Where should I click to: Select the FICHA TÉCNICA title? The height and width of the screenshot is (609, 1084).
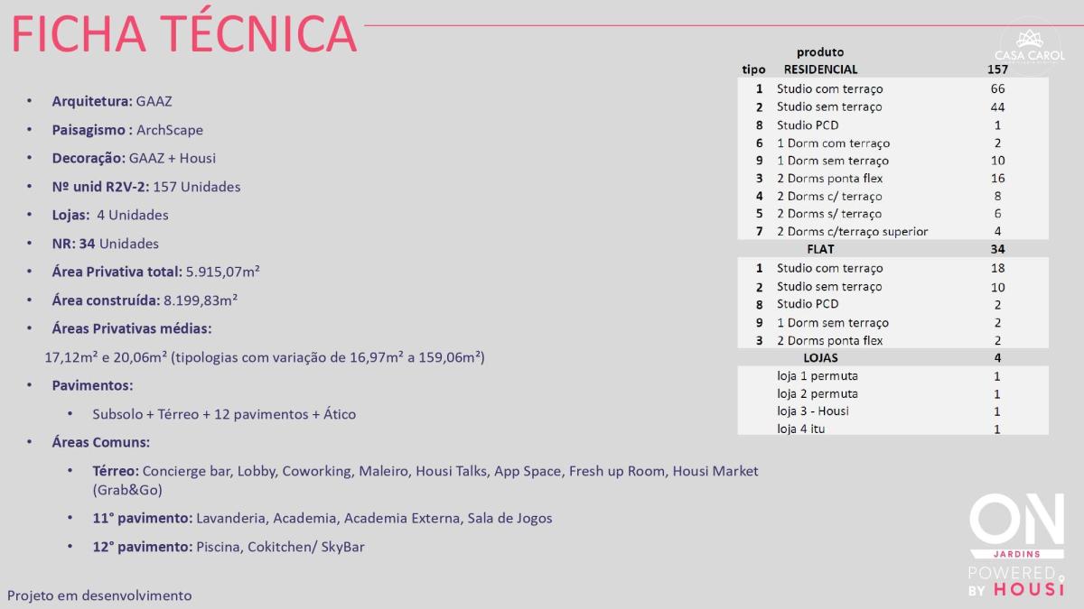tap(184, 34)
